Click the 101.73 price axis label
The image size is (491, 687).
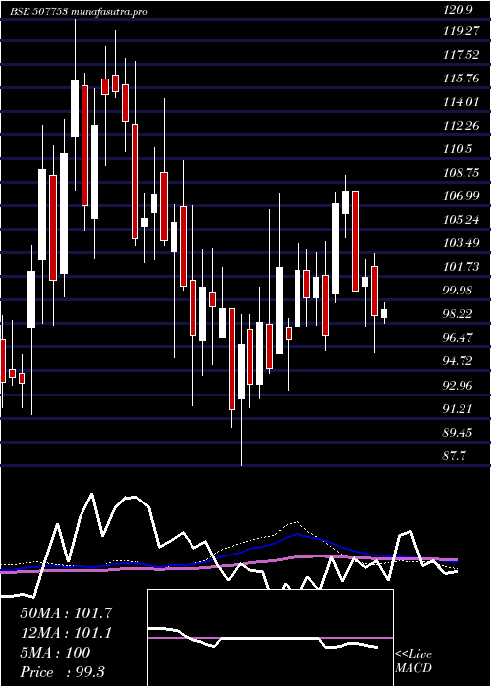(x=461, y=267)
